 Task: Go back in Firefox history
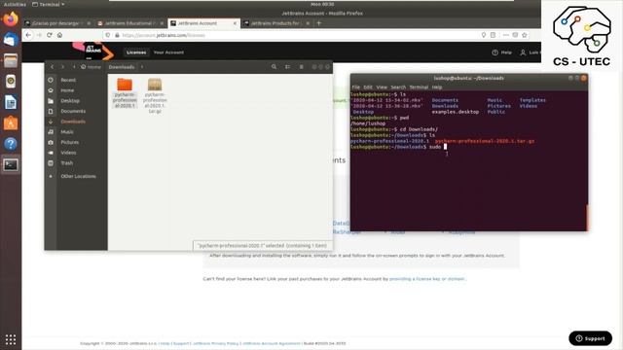28,35
